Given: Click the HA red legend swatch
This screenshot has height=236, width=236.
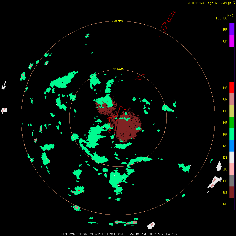Looking at the screenshot, I should (x=232, y=88).
